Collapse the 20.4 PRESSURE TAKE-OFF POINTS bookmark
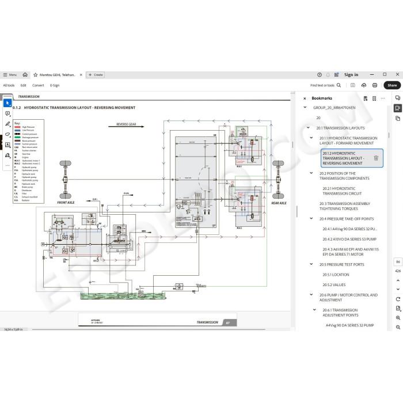Image resolution: width=403 pixels, height=403 pixels. (311, 219)
